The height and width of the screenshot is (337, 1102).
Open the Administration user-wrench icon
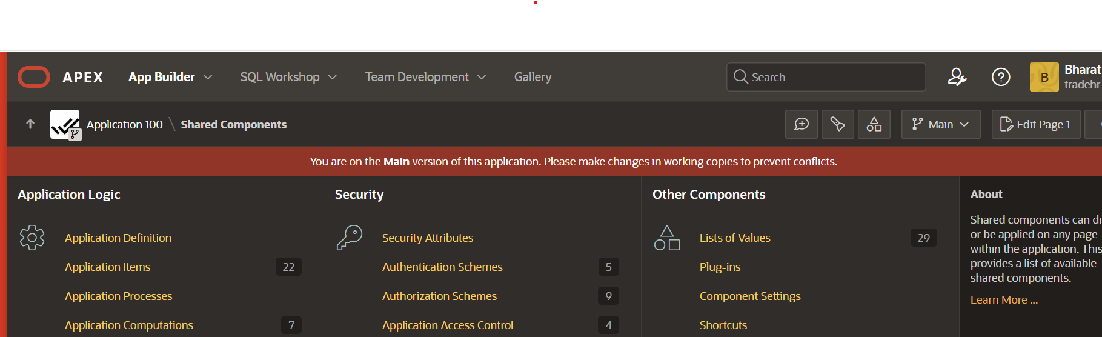coord(957,77)
